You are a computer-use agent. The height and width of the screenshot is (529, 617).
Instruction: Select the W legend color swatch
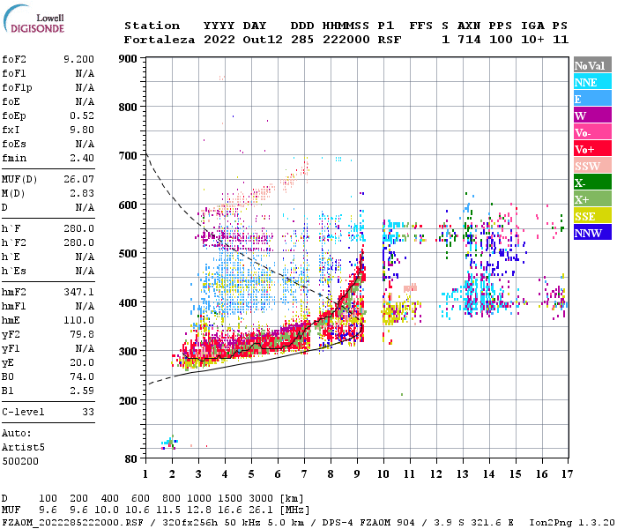pos(592,115)
